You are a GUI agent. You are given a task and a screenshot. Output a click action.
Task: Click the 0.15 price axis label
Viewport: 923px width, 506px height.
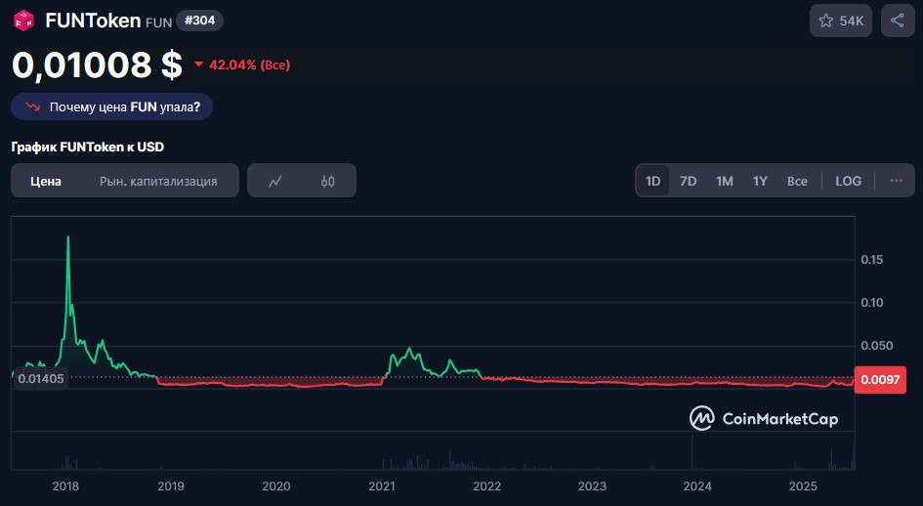872,260
